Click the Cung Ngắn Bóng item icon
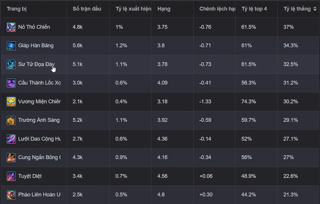This screenshot has width=320, height=204. pos(11,157)
